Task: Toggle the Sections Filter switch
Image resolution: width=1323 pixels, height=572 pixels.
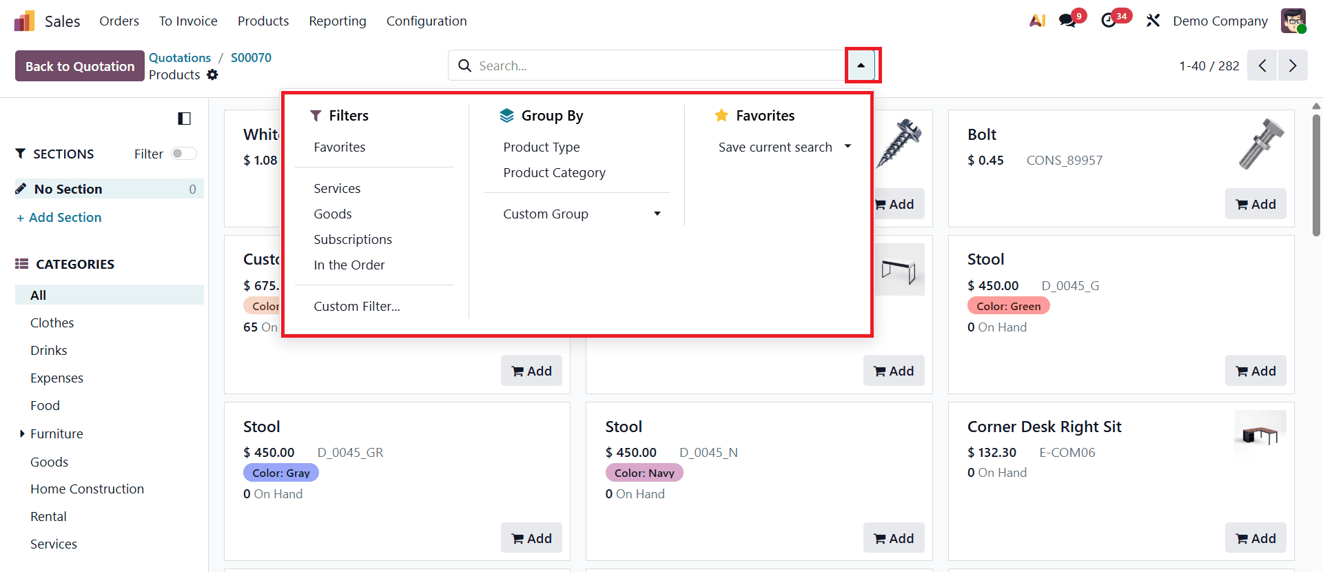Action: (183, 154)
